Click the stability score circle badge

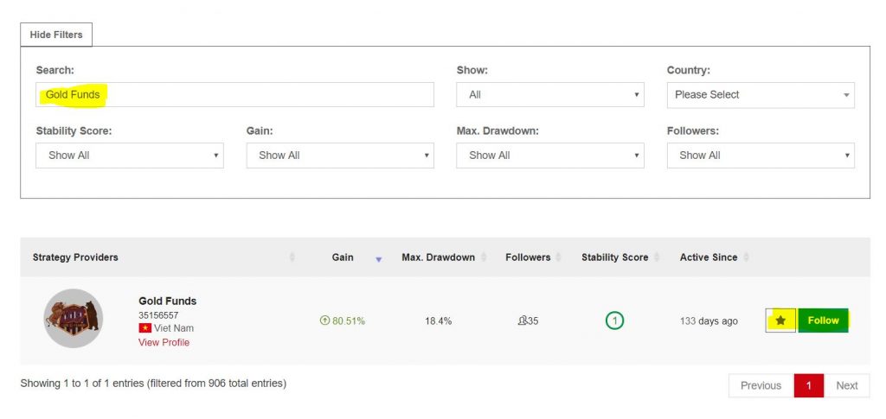pyautogui.click(x=614, y=321)
